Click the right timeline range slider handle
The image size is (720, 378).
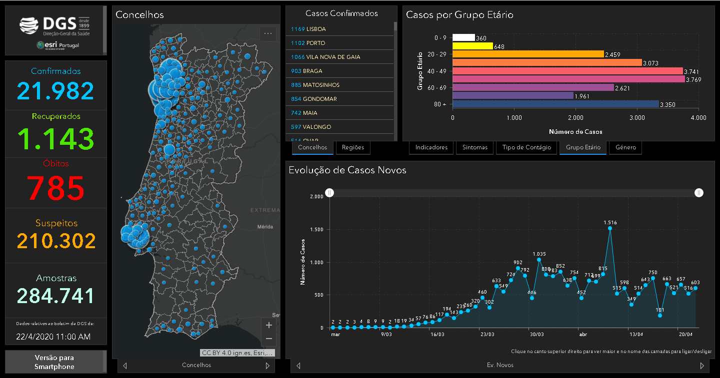tap(699, 193)
